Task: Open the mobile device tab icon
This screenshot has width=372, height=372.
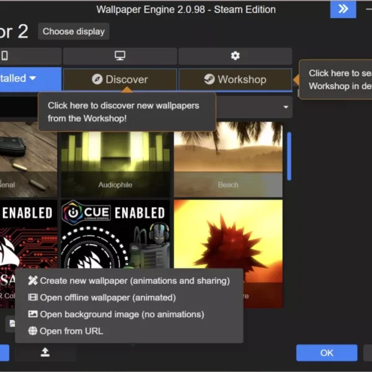Action: pos(4,56)
